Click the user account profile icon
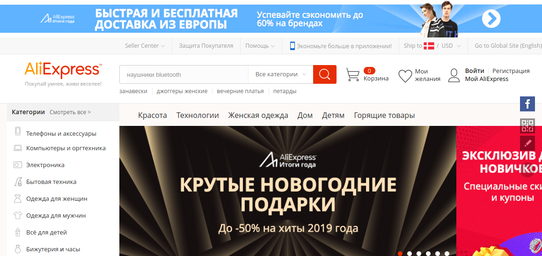This screenshot has height=256, width=542. coord(454,75)
